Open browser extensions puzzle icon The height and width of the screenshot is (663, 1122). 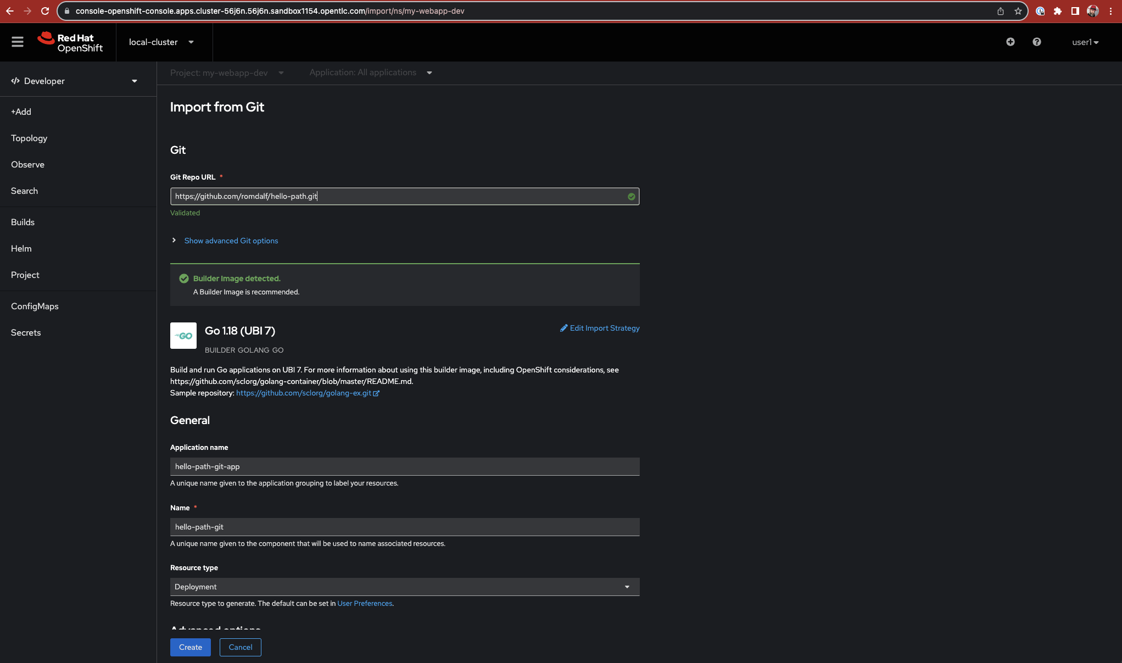pyautogui.click(x=1057, y=11)
